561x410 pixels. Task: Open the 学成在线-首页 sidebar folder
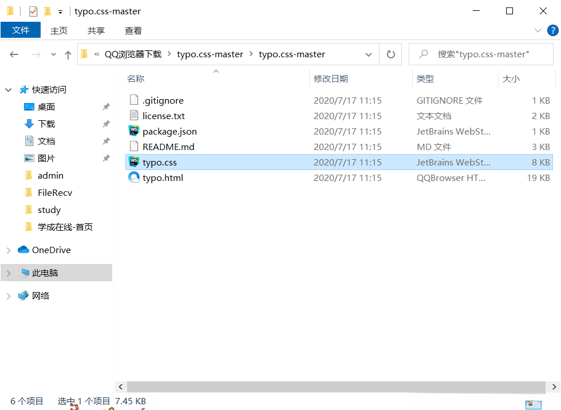[65, 227]
